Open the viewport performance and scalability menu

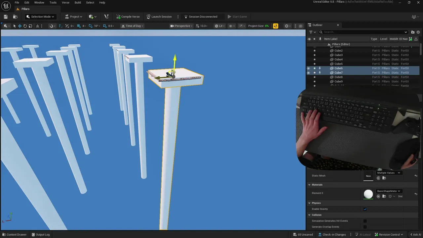pyautogui.click(x=242, y=26)
